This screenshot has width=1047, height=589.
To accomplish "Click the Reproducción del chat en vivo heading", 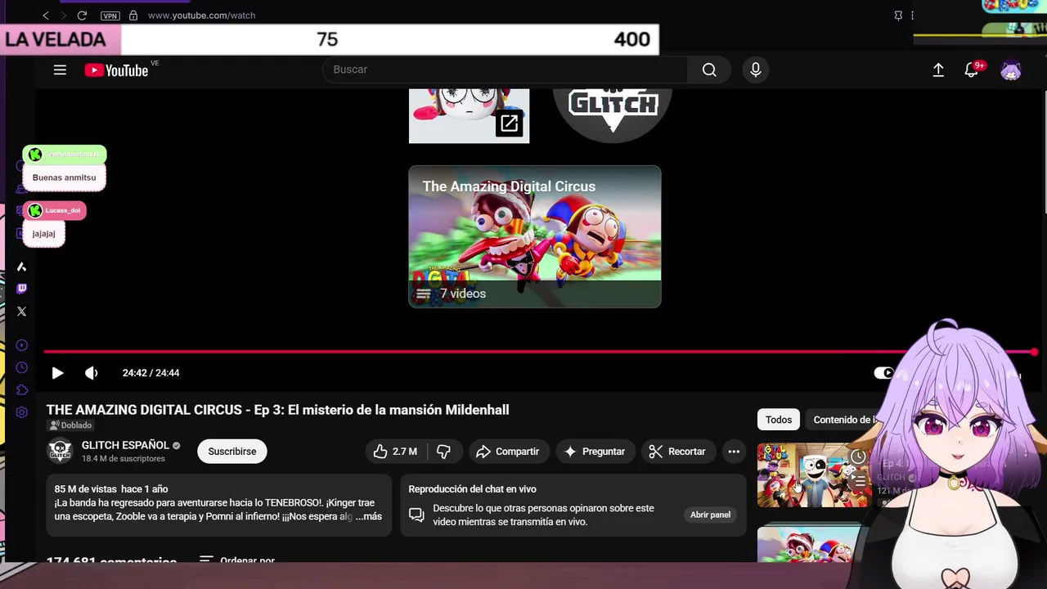I will point(472,489).
